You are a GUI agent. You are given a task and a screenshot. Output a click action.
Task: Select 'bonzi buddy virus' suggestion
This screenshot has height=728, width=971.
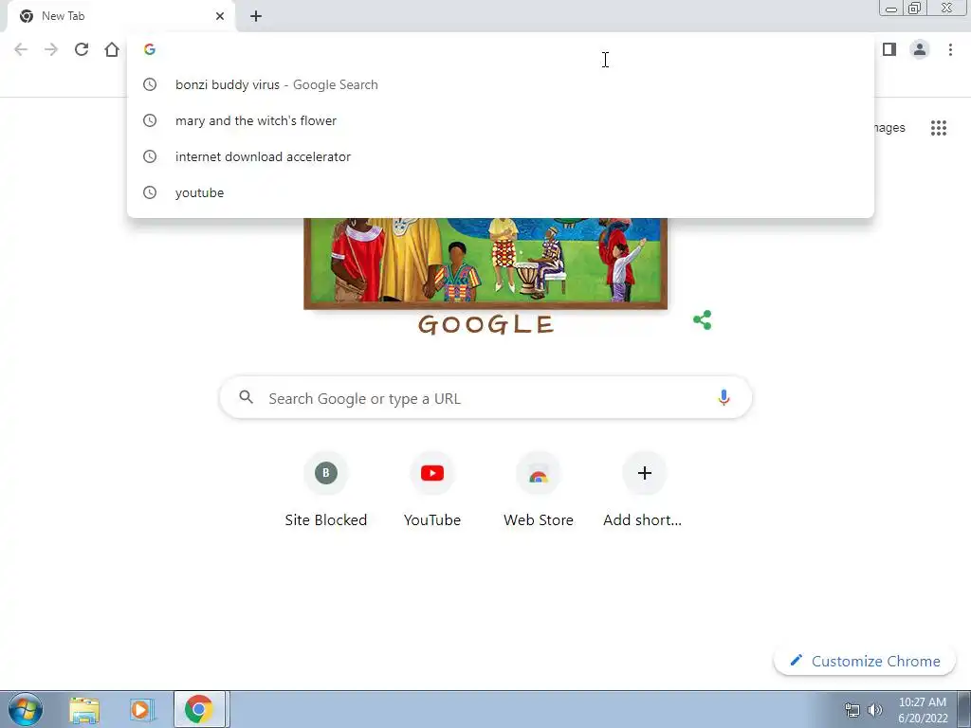tap(501, 84)
